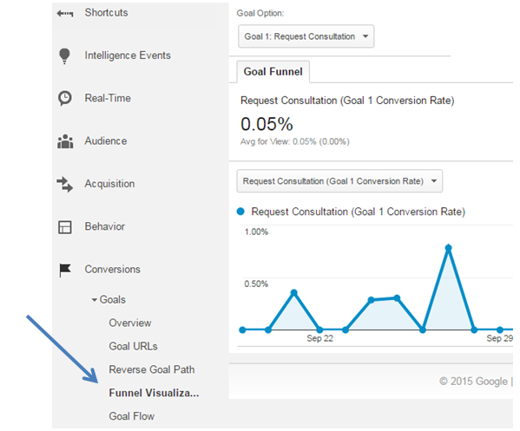Click the Audience people icon
This screenshot has height=431, width=520.
pos(65,141)
